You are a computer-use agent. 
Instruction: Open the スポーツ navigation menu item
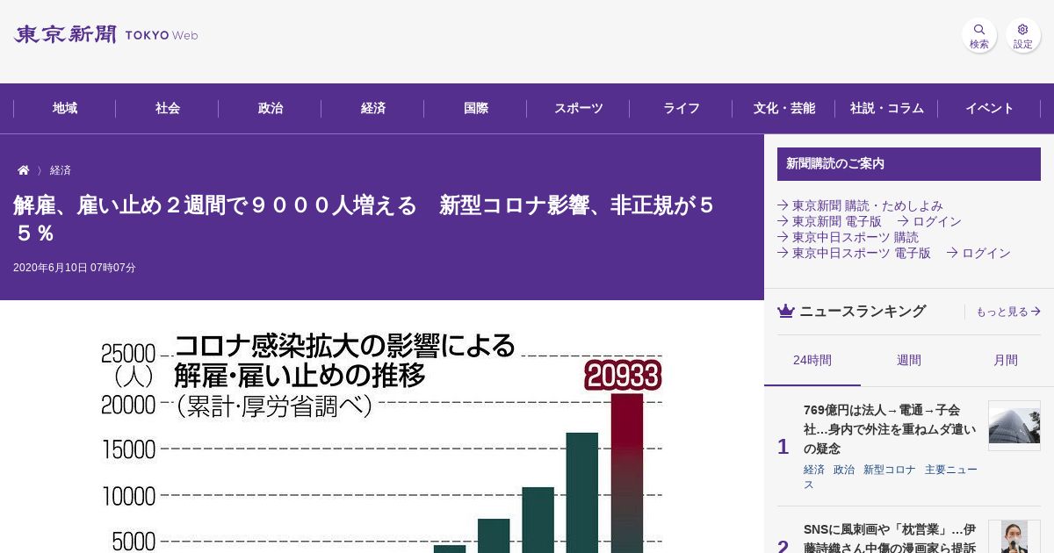[579, 109]
